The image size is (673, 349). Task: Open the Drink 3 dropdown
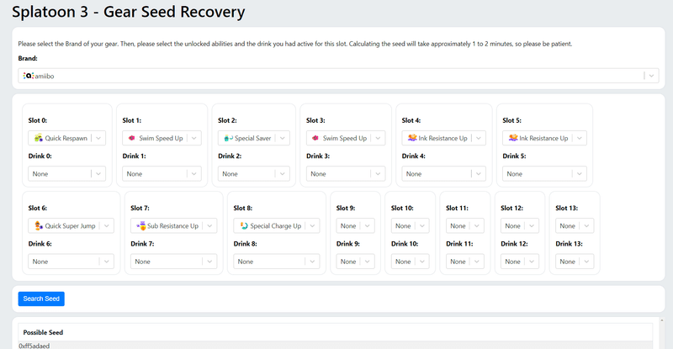(346, 173)
